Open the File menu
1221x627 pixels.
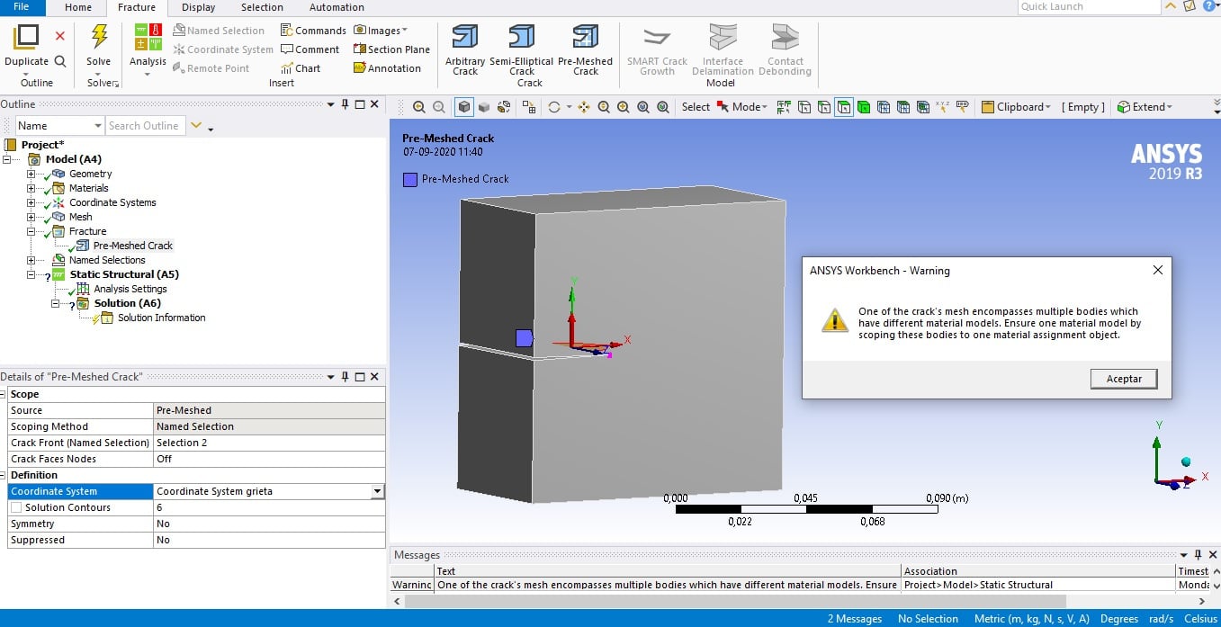22,7
